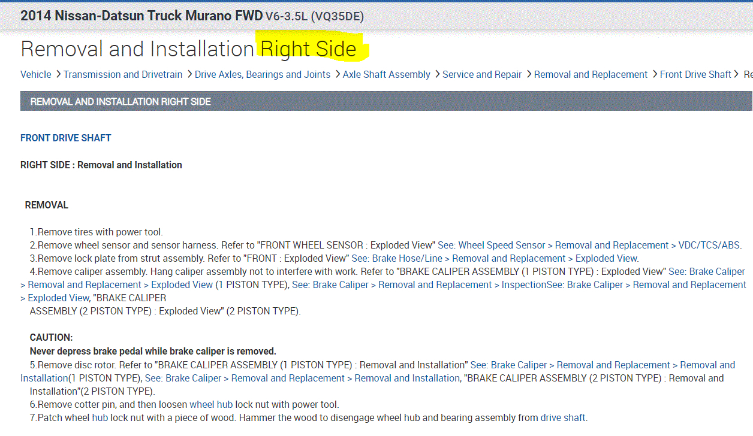The height and width of the screenshot is (436, 753).
Task: Open Transmission and Drivetrain breadcrumb
Action: (123, 74)
